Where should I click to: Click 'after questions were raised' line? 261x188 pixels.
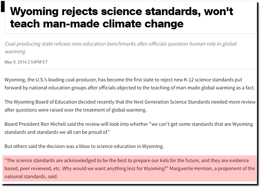tap(75, 110)
